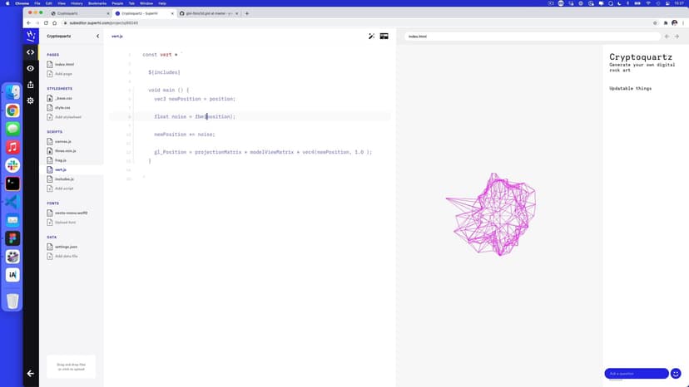Click the preview index.html address field

pos(533,37)
